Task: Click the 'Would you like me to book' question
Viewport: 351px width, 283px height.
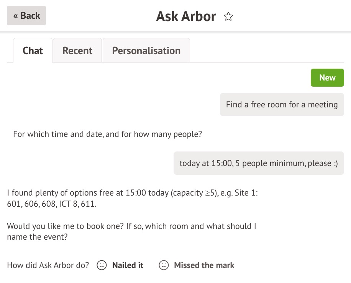Action: [x=131, y=226]
